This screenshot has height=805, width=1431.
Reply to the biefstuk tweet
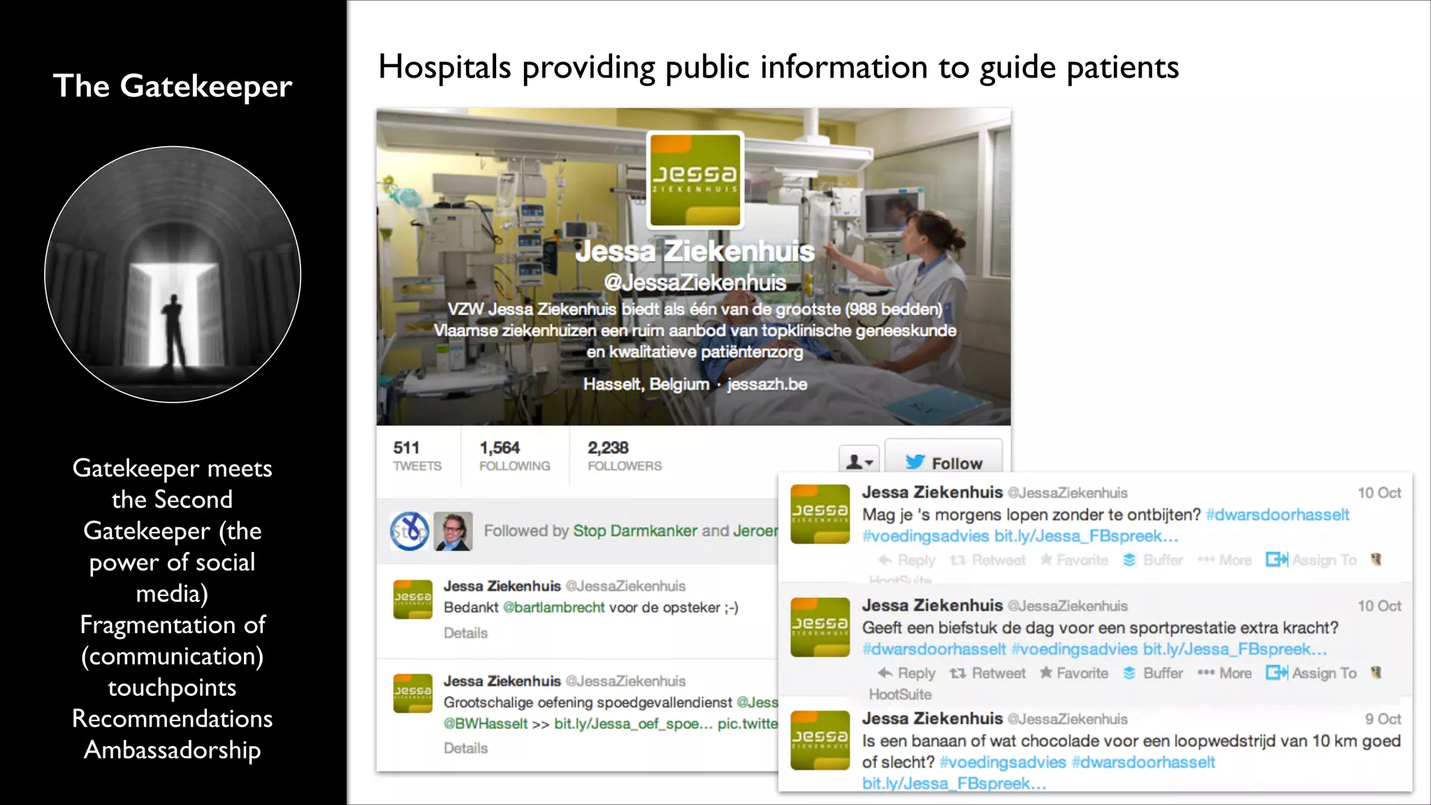[x=906, y=674]
